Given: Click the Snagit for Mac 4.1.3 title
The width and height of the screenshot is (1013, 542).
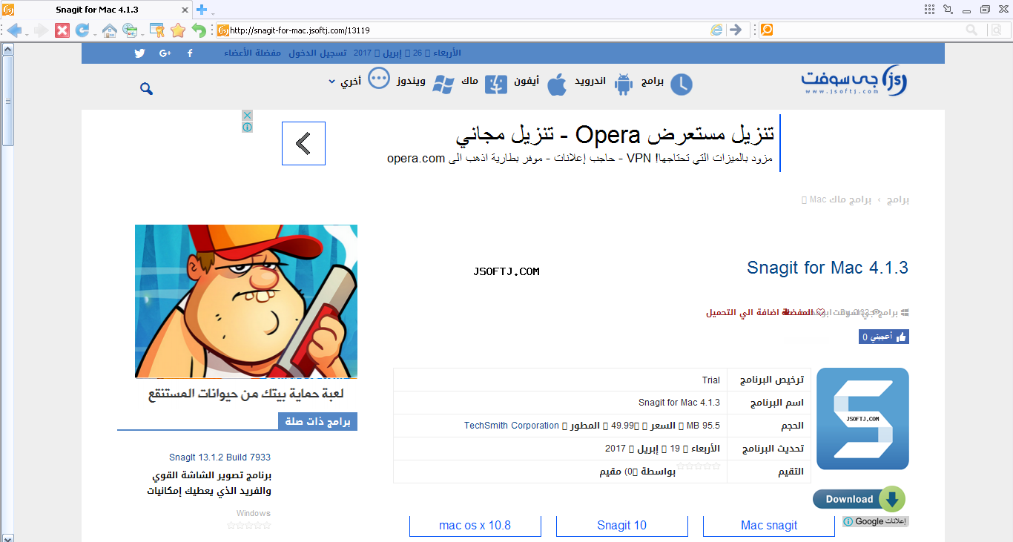Looking at the screenshot, I should coord(828,268).
